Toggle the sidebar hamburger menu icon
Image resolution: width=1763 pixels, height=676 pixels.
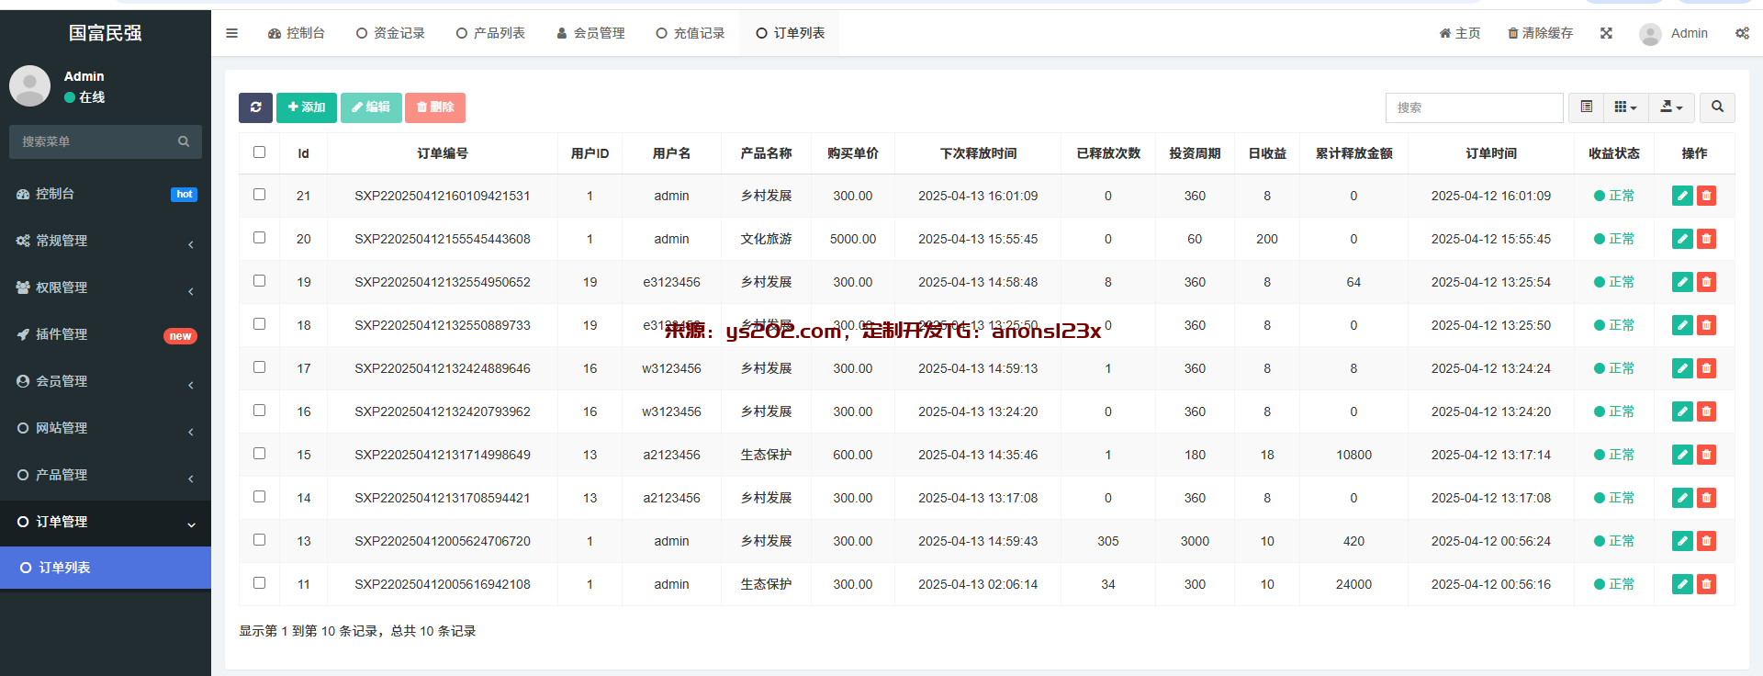pyautogui.click(x=231, y=33)
